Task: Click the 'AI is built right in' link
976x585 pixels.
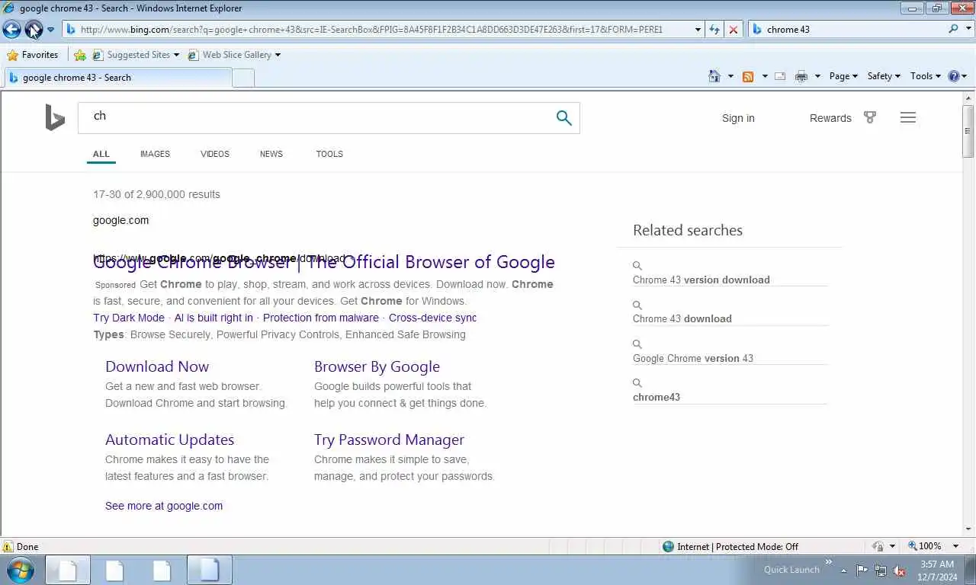Action: pyautogui.click(x=213, y=318)
